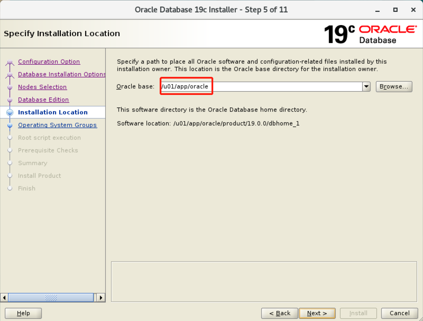The height and width of the screenshot is (321, 423).
Task: Click the Prerequisite Checks step label
Action: point(48,150)
